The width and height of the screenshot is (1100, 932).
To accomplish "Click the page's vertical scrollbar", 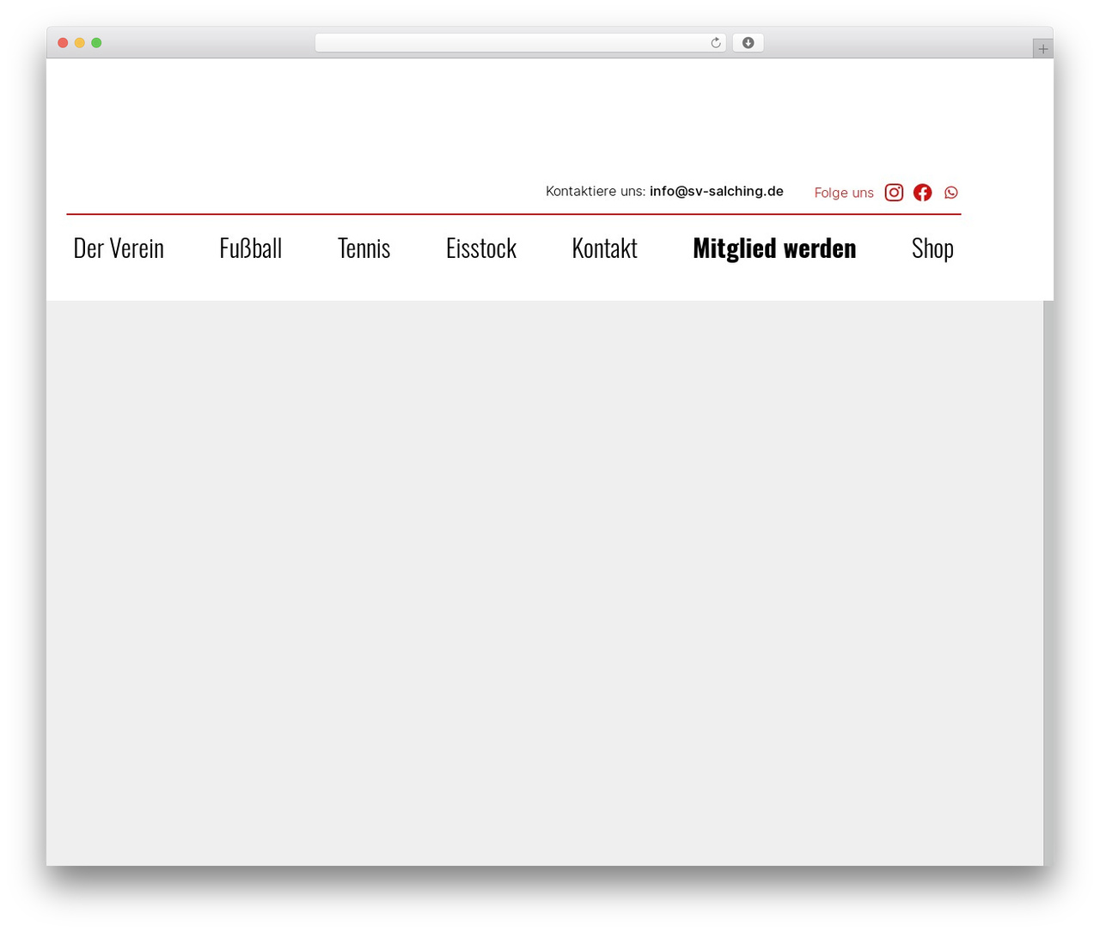I will (x=1048, y=583).
